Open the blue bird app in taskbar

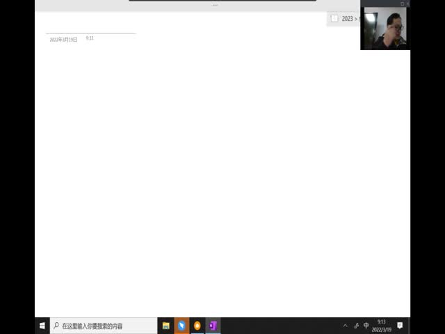(181, 326)
